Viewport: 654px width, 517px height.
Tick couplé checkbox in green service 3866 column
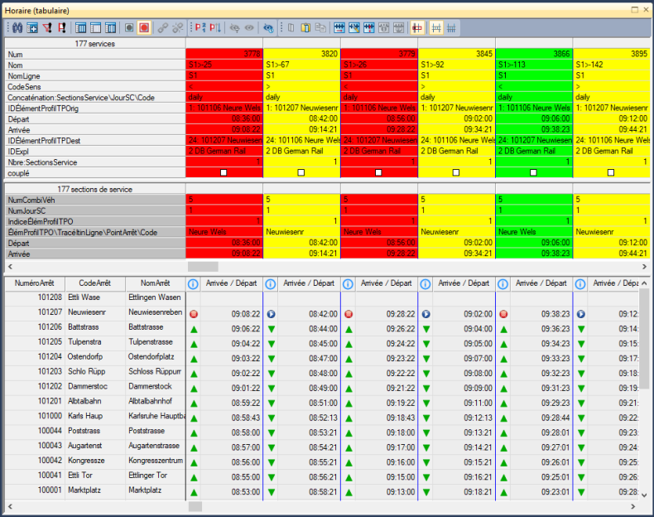click(534, 172)
